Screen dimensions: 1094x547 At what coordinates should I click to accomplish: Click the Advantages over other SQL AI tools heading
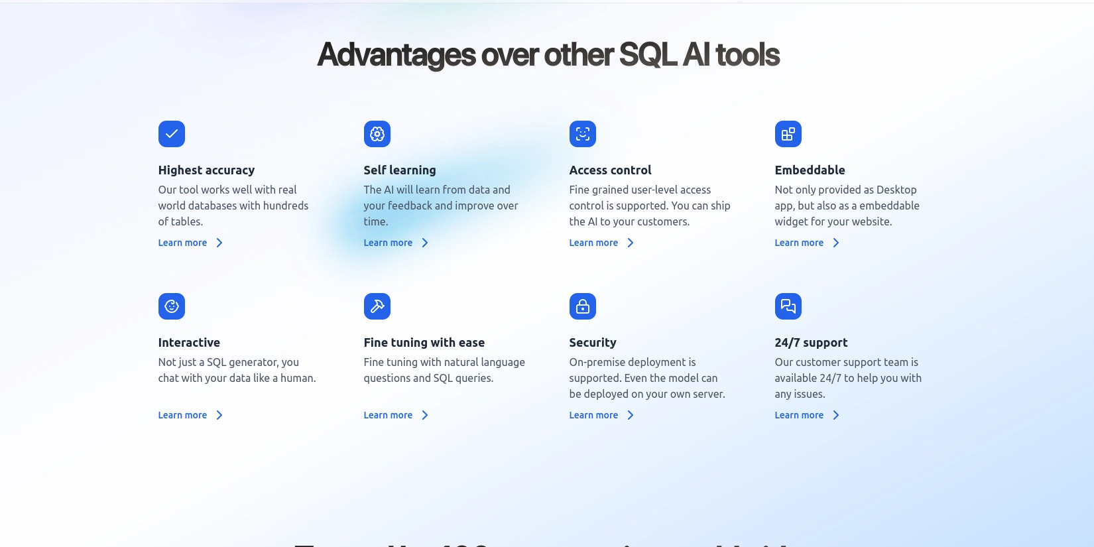click(548, 54)
